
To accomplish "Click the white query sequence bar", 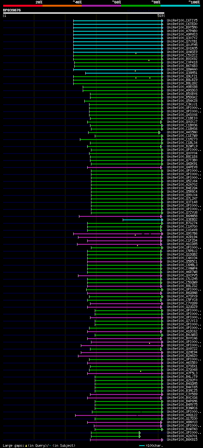I will click(84, 13).
